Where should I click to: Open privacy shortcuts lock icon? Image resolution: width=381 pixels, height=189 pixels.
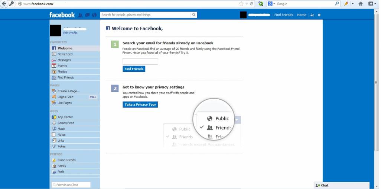312,15
